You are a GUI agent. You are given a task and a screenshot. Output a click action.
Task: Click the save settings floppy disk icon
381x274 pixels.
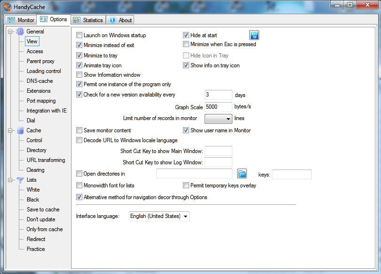pos(254,35)
